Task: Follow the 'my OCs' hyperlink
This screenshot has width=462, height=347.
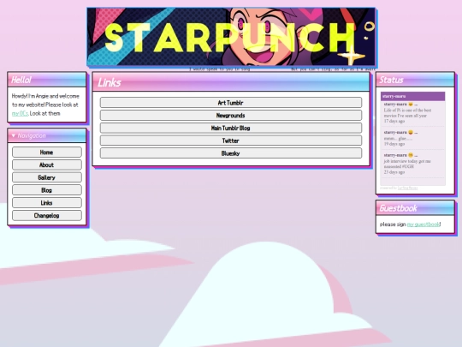Action: pos(20,114)
